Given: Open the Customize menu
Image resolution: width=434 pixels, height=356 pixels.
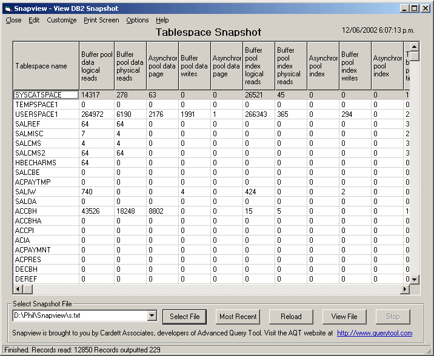Looking at the screenshot, I should pos(62,20).
